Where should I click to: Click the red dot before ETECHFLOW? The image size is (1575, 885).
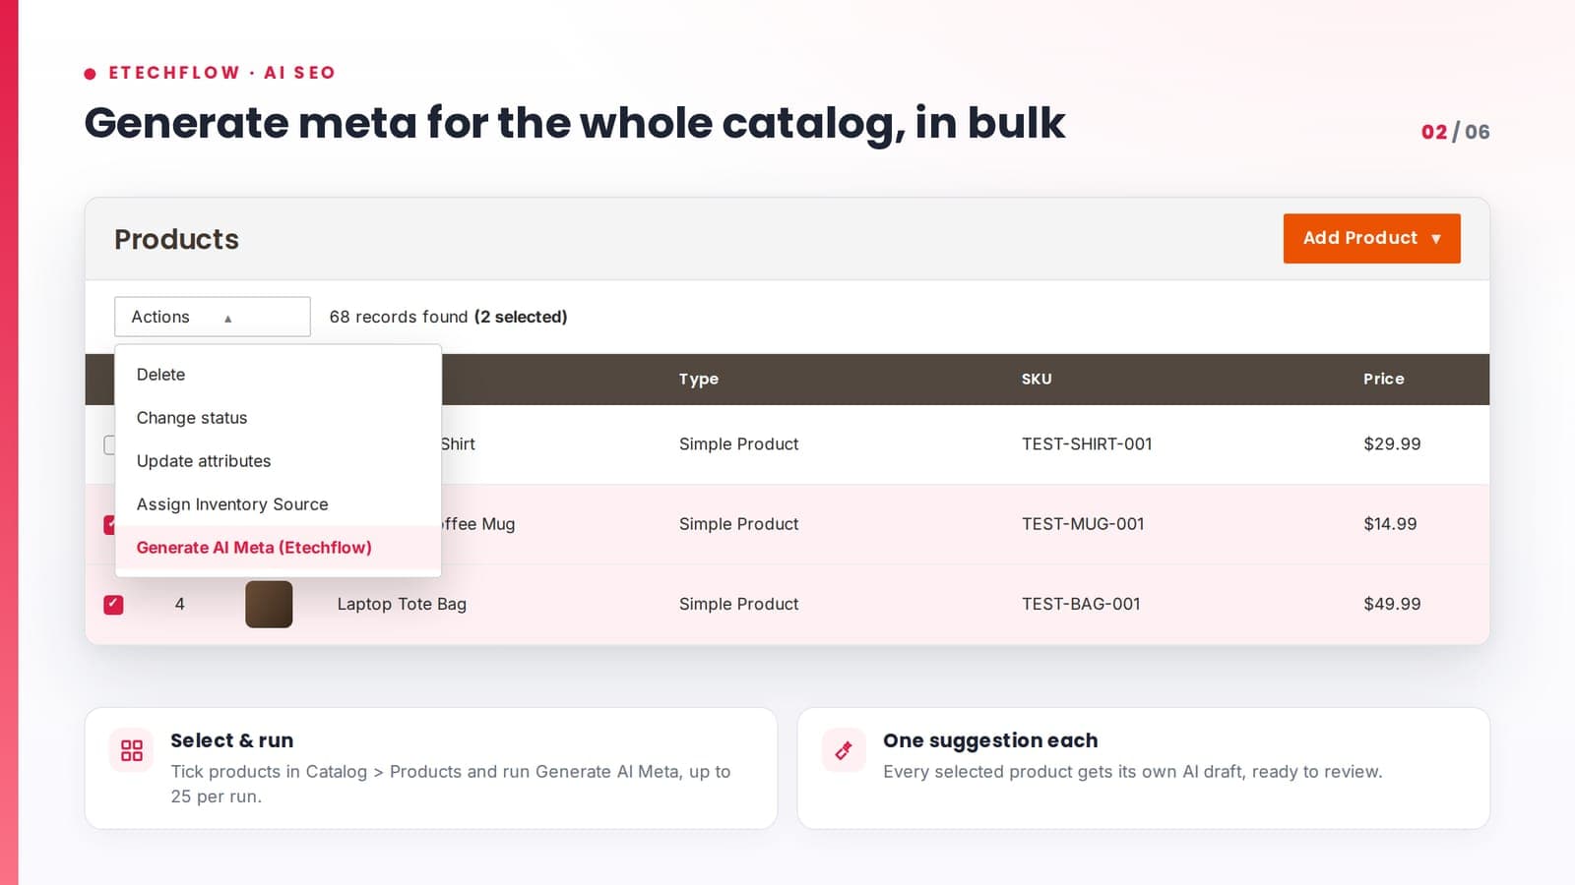click(x=91, y=74)
